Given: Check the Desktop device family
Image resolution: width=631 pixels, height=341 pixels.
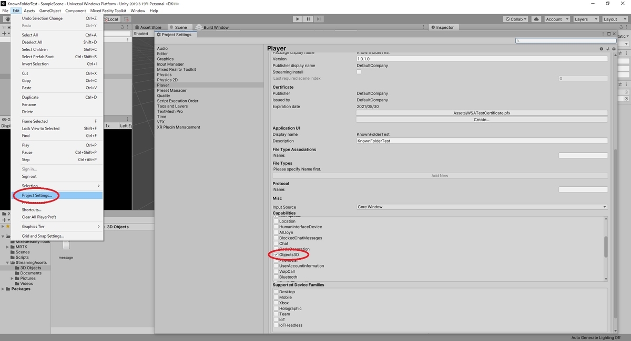Looking at the screenshot, I should coord(276,292).
